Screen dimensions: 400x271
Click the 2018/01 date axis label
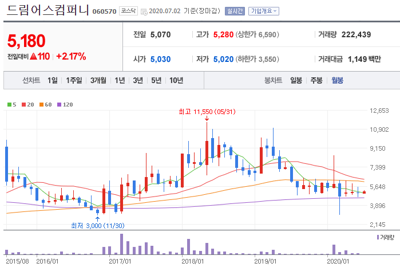coord(193,261)
